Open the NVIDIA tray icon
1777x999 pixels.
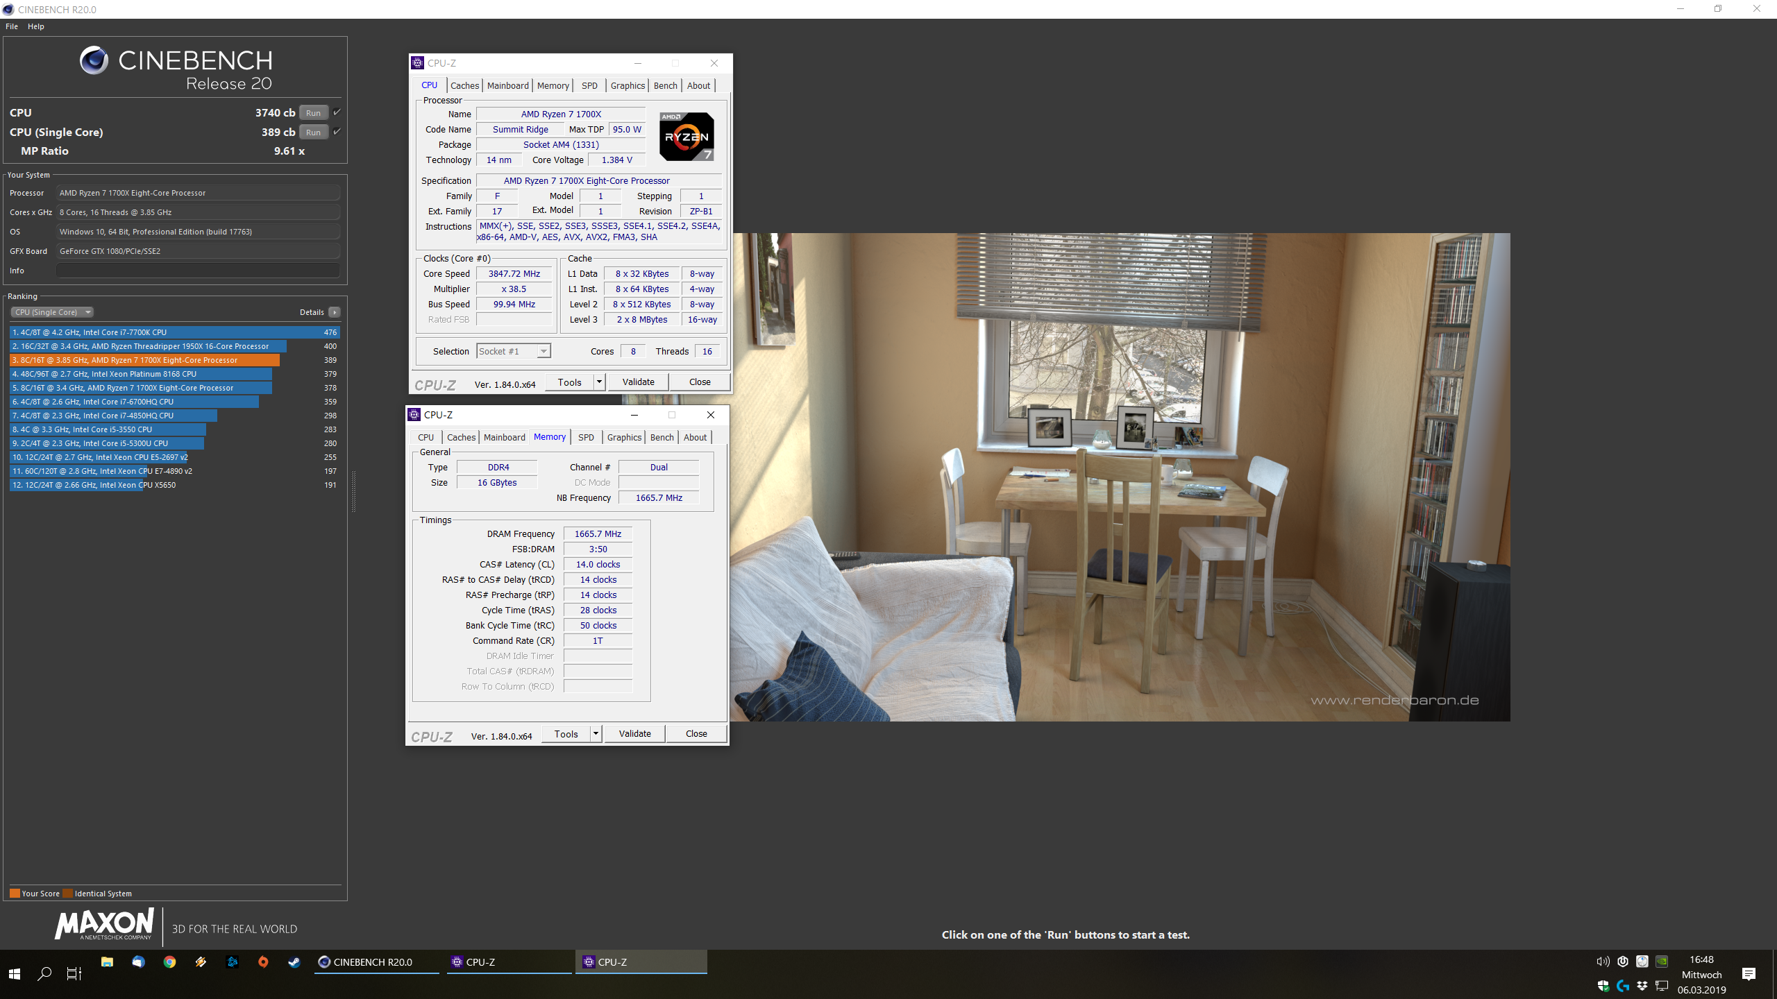point(1662,962)
